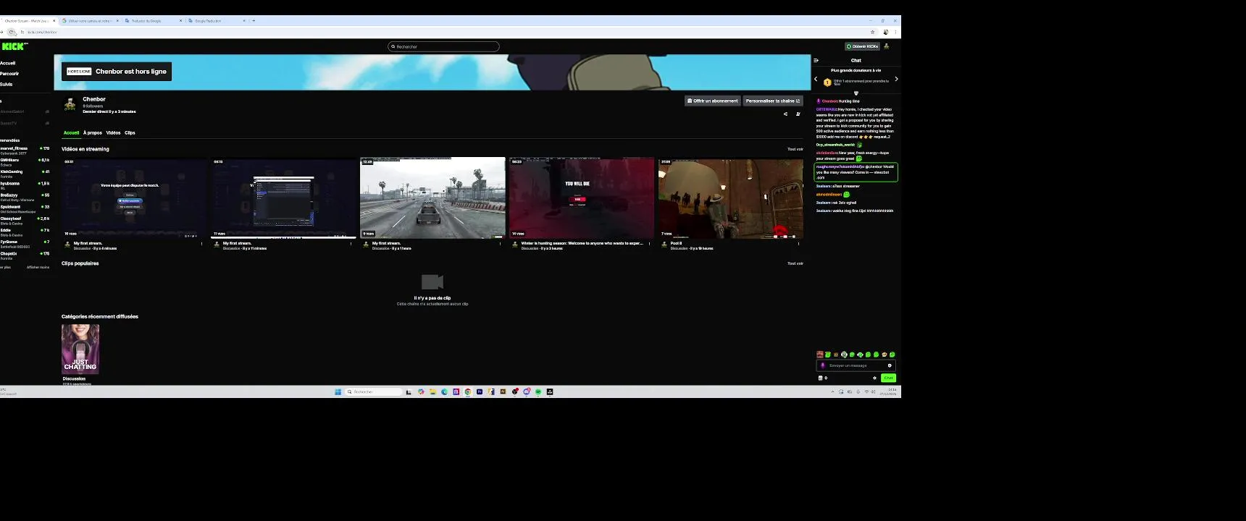Select the Vidéos tab
This screenshot has width=1246, height=521.
(113, 133)
